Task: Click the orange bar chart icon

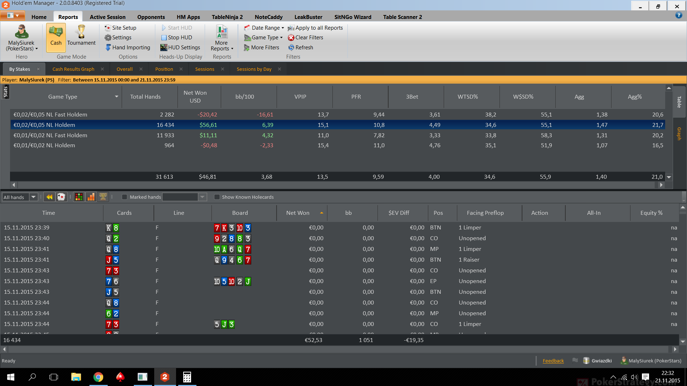Action: coord(91,197)
